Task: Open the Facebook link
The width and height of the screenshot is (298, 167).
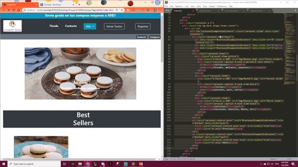Action: coord(141,37)
